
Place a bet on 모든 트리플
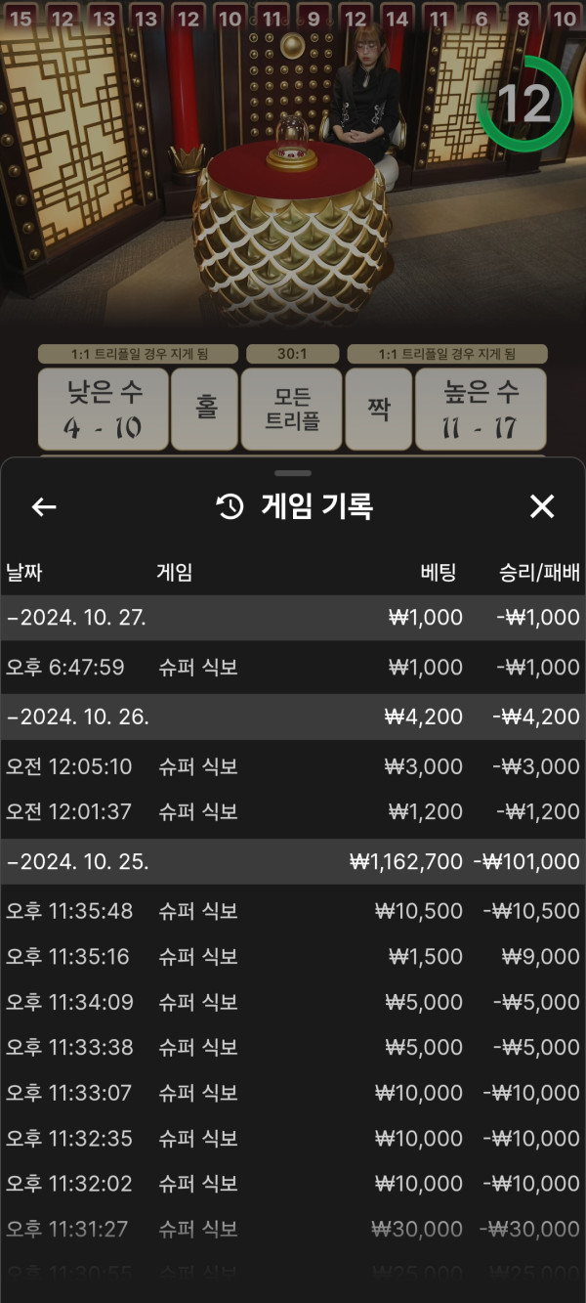(x=292, y=409)
